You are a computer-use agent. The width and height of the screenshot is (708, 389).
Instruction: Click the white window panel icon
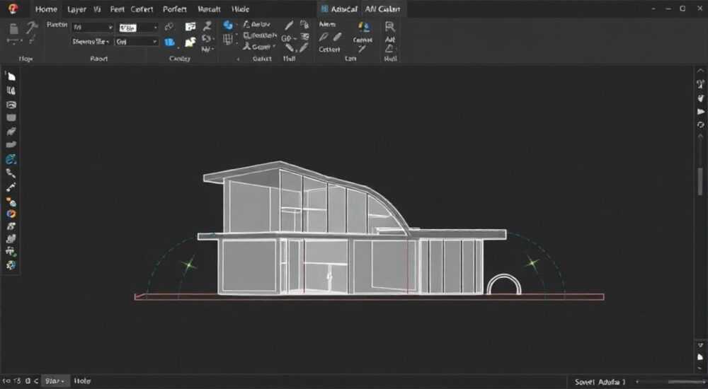pyautogui.click(x=190, y=27)
